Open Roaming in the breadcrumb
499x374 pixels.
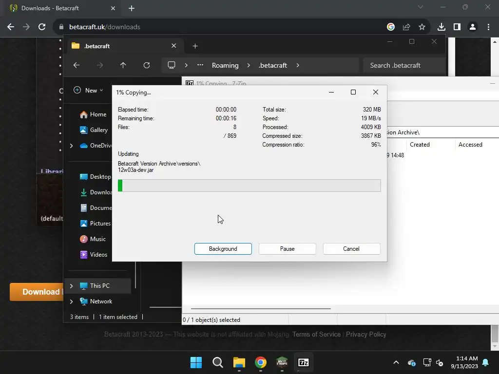click(225, 65)
